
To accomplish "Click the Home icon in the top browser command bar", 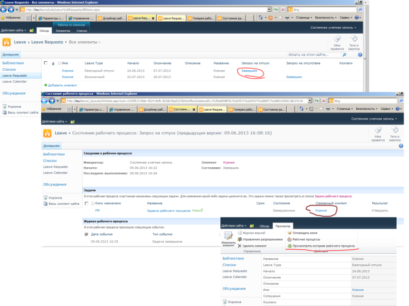I will [x=260, y=18].
